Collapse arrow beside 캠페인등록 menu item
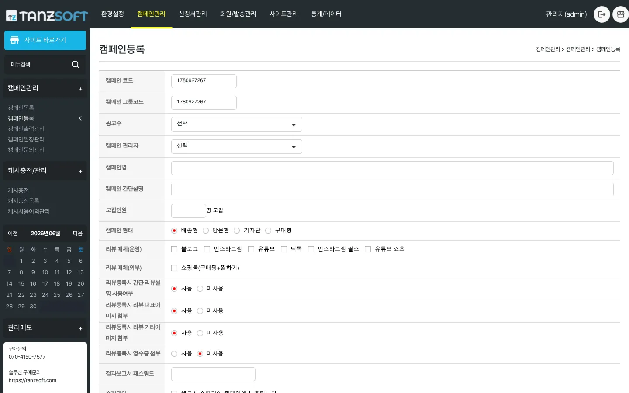Viewport: 629px width, 393px height. tap(80, 118)
